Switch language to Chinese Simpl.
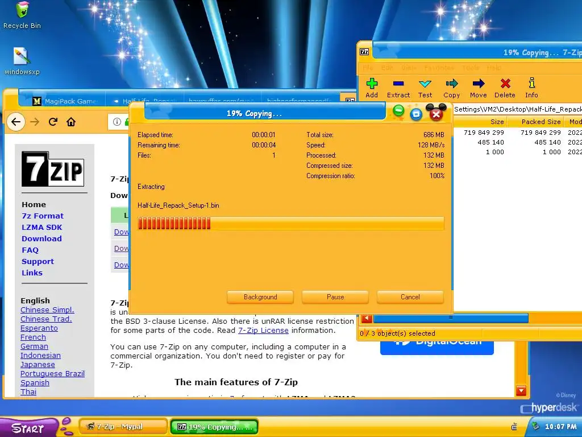Image resolution: width=582 pixels, height=437 pixels. (x=48, y=310)
